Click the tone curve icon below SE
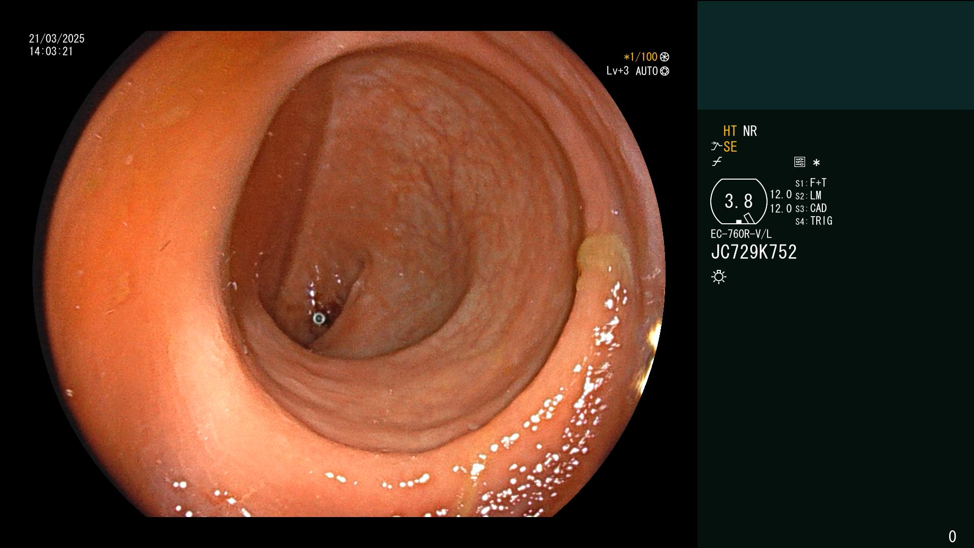974x548 pixels. pos(717,162)
